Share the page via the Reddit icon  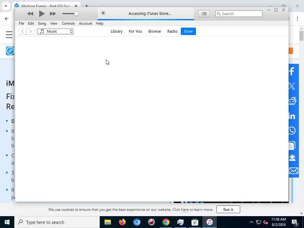point(292,101)
